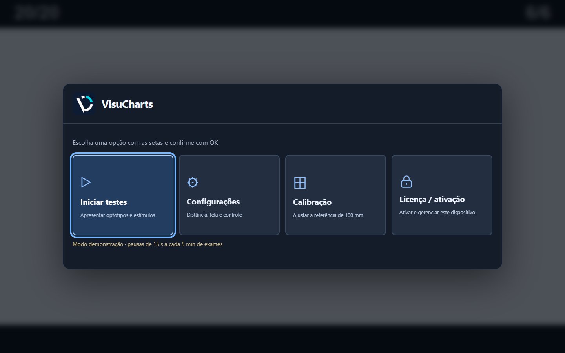Select the Calibração title
The height and width of the screenshot is (353, 565).
coord(312,202)
